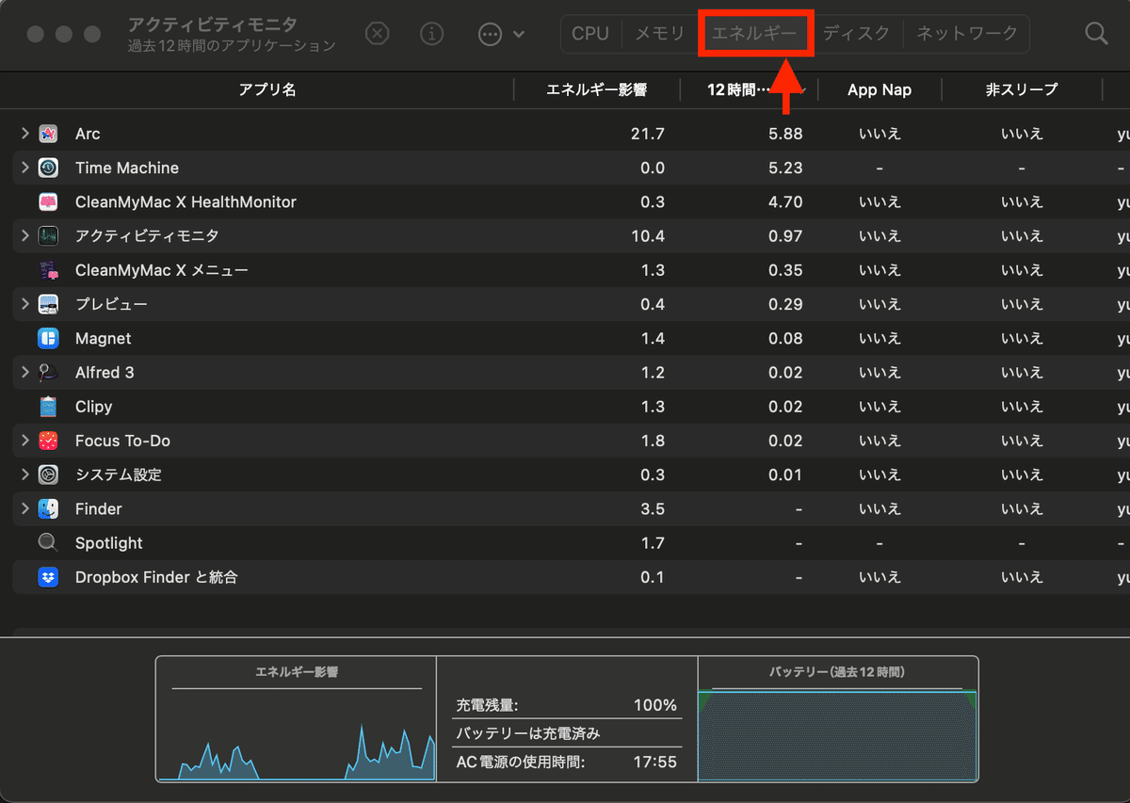Sort by エネルギー影響 column header
The height and width of the screenshot is (803, 1130).
(596, 89)
